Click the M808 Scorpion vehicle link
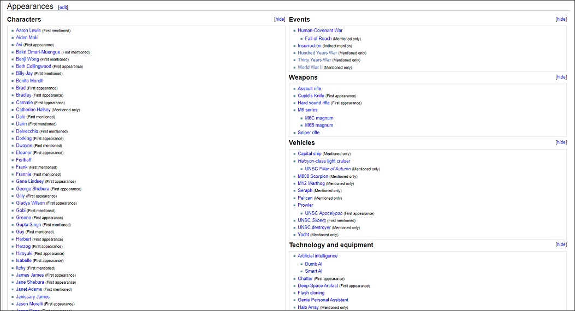This screenshot has height=311, width=575. pyautogui.click(x=312, y=176)
